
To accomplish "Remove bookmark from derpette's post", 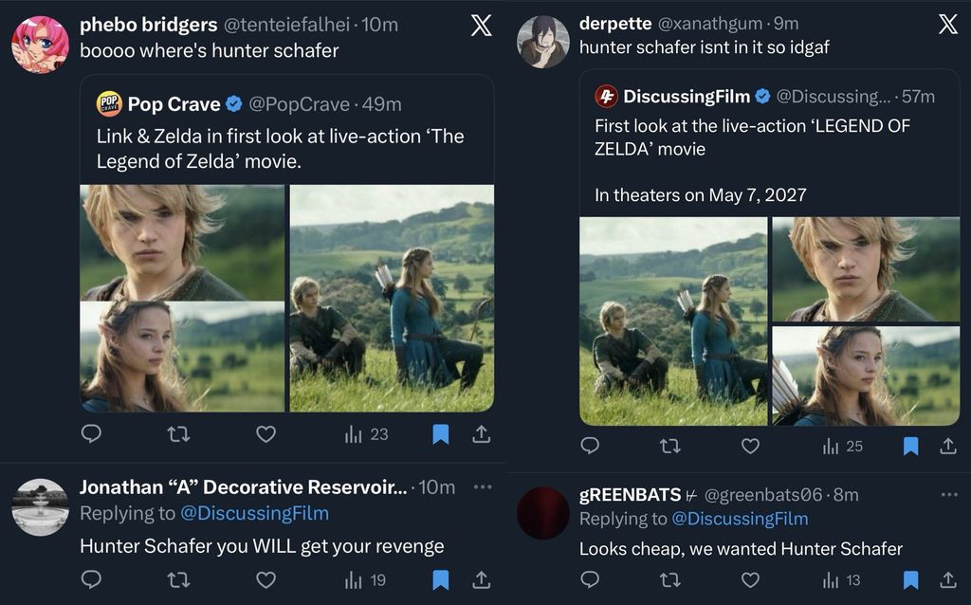I will click(910, 446).
